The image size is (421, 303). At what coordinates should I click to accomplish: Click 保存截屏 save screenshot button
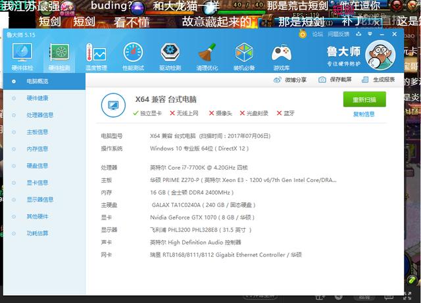(x=335, y=80)
